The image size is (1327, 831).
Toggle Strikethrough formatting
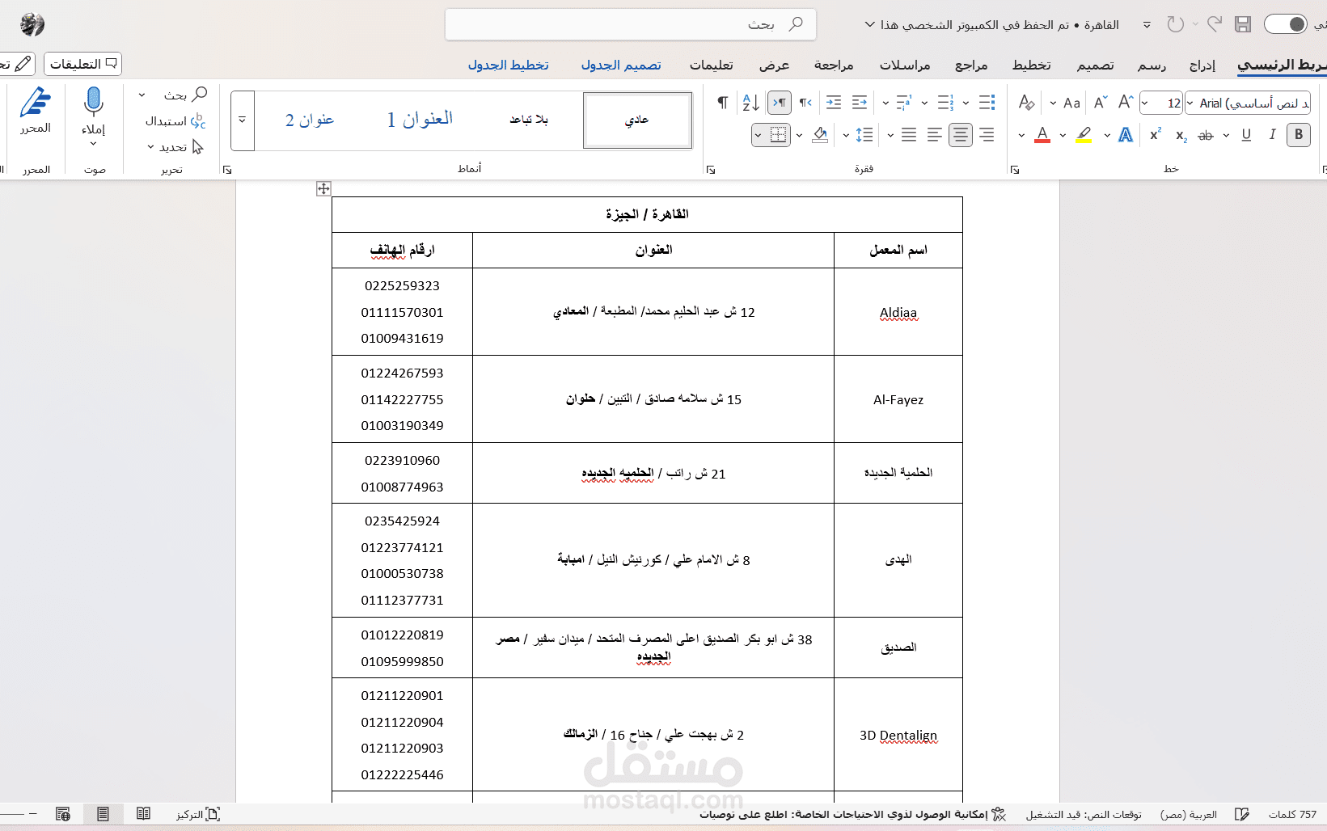tap(1206, 135)
